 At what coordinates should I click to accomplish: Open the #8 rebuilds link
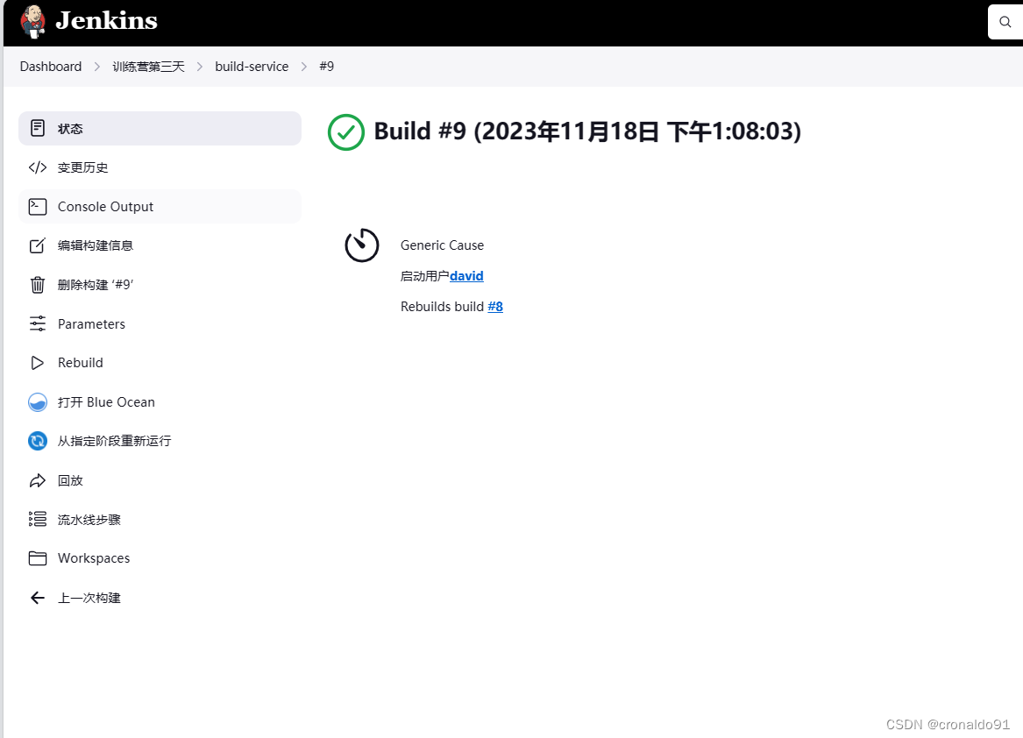point(495,306)
